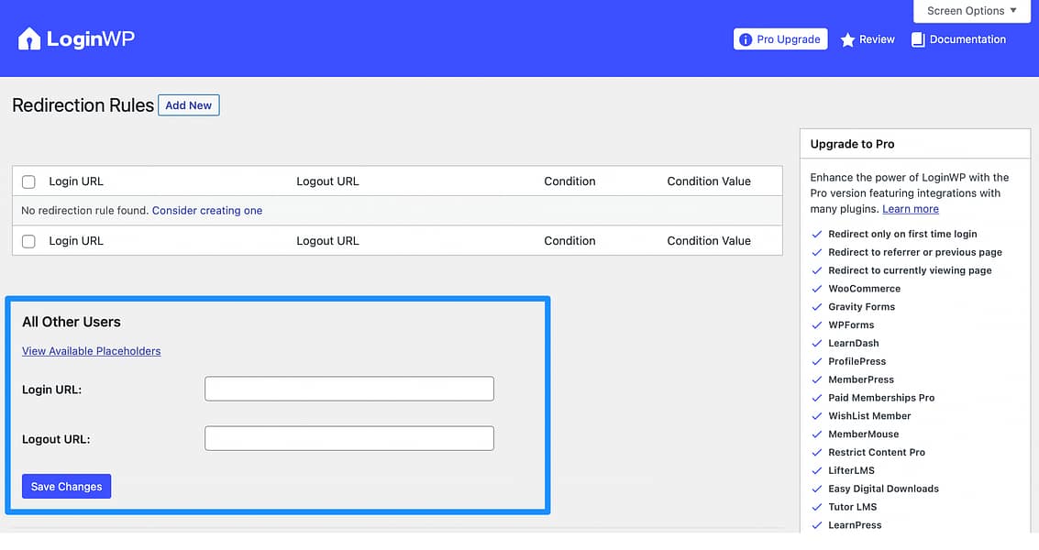The height and width of the screenshot is (550, 1039).
Task: Toggle the select-all checkbox in top Login URL header
Action: pos(28,181)
